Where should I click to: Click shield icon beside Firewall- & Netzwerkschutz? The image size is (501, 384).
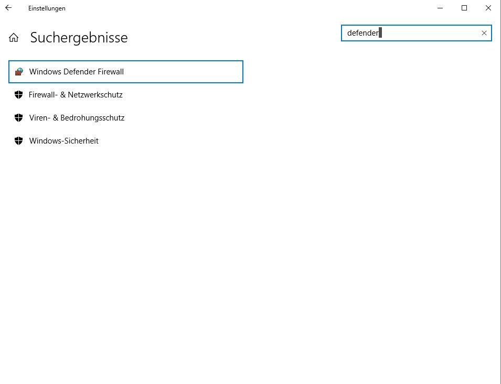coord(18,95)
